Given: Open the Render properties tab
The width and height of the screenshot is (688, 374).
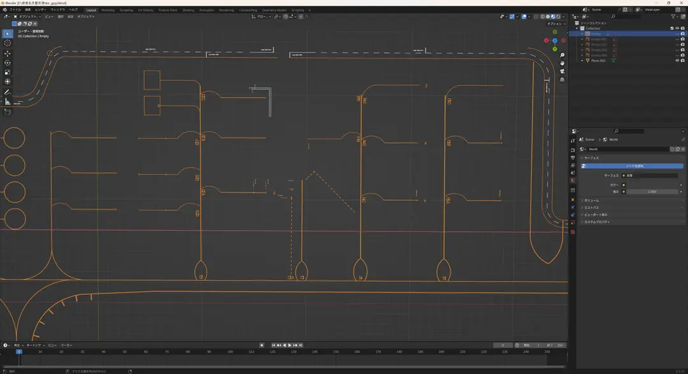Looking at the screenshot, I should (573, 150).
